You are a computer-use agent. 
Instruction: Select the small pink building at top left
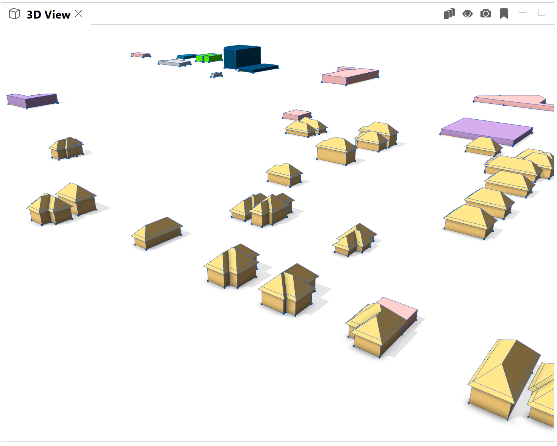(141, 55)
